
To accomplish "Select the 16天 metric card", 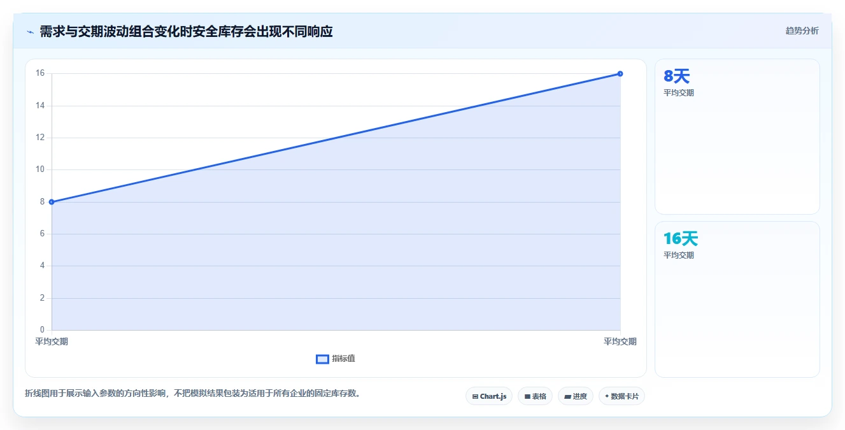I will pyautogui.click(x=737, y=299).
